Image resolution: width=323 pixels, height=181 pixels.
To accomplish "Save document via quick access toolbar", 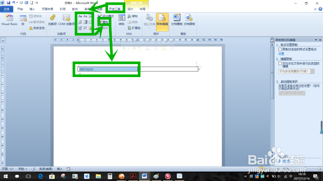I will coord(8,3).
